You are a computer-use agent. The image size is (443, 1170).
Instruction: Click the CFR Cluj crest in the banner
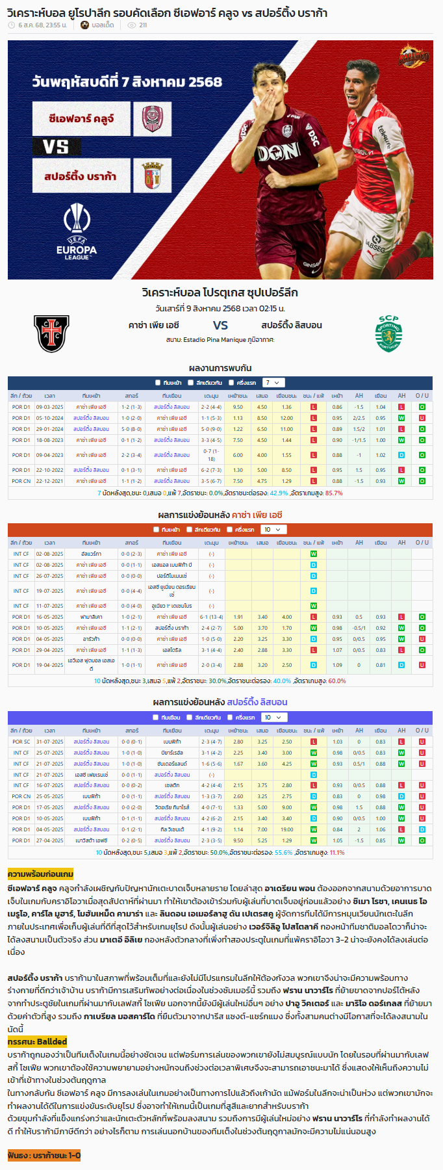point(153,119)
